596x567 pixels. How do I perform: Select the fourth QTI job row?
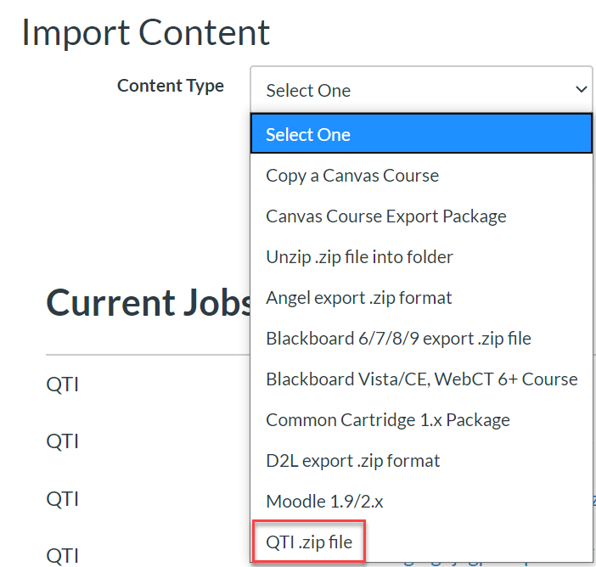pyautogui.click(x=63, y=555)
